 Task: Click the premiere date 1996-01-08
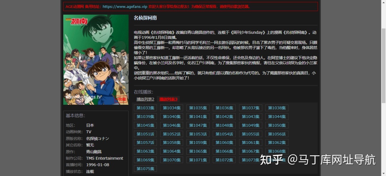coord(98,165)
